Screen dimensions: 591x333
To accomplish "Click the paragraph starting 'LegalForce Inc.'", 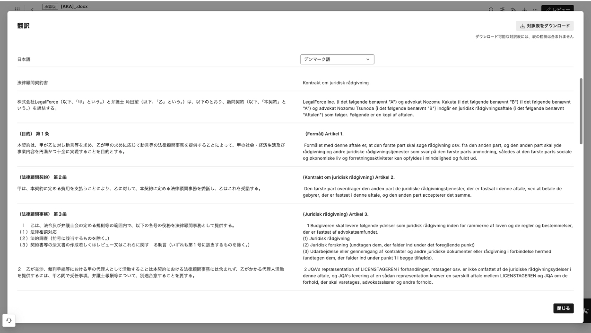I will coord(437,108).
